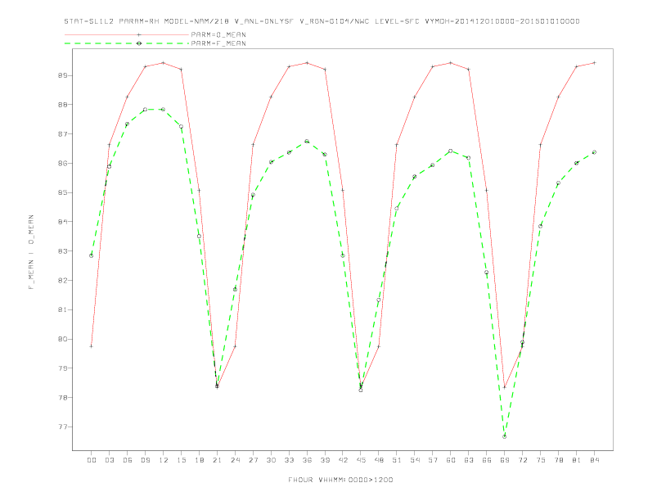The width and height of the screenshot is (648, 501).
Task: Click the x-axis tick label 60
Action: tap(451, 460)
